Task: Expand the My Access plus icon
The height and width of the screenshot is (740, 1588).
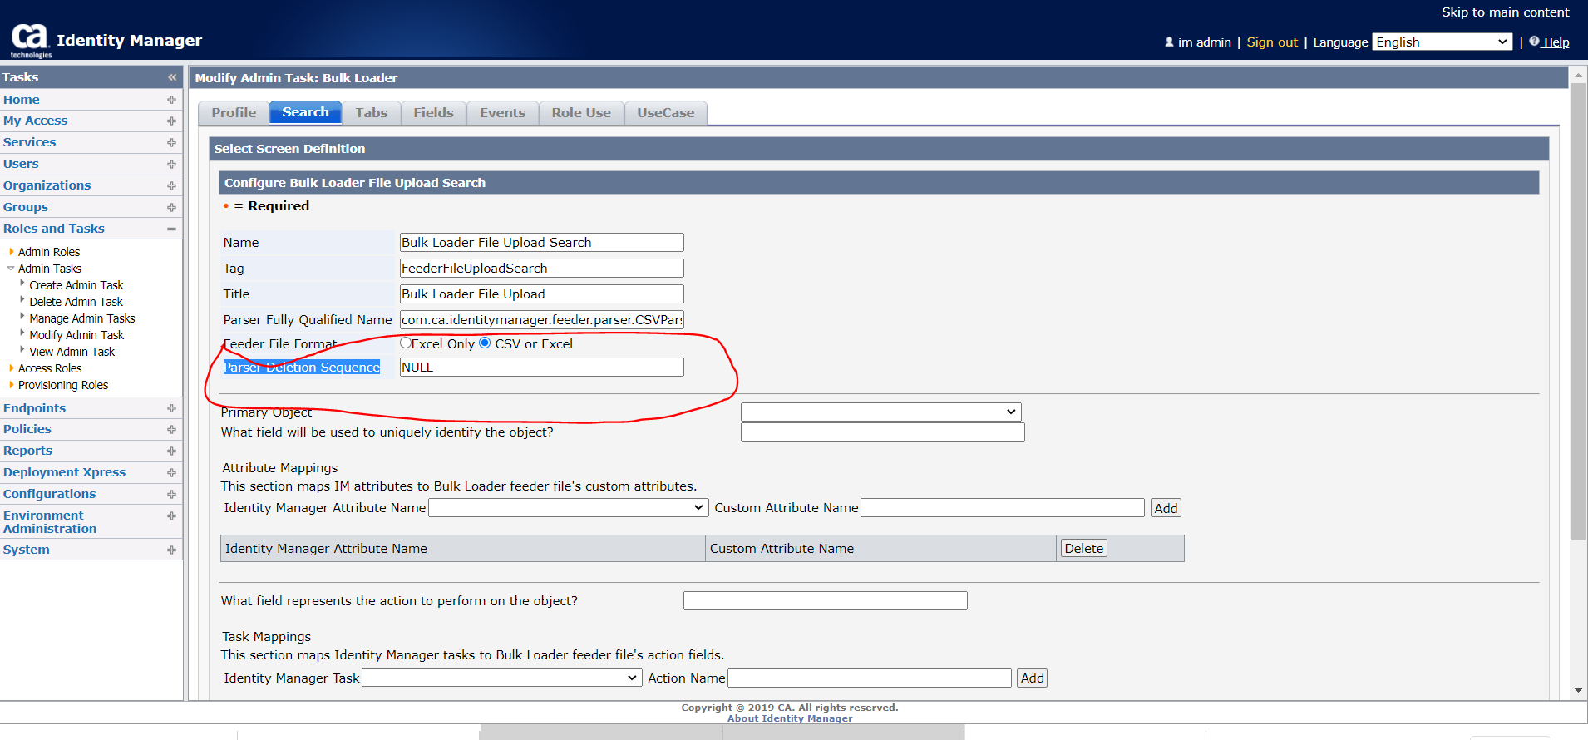Action: (171, 121)
